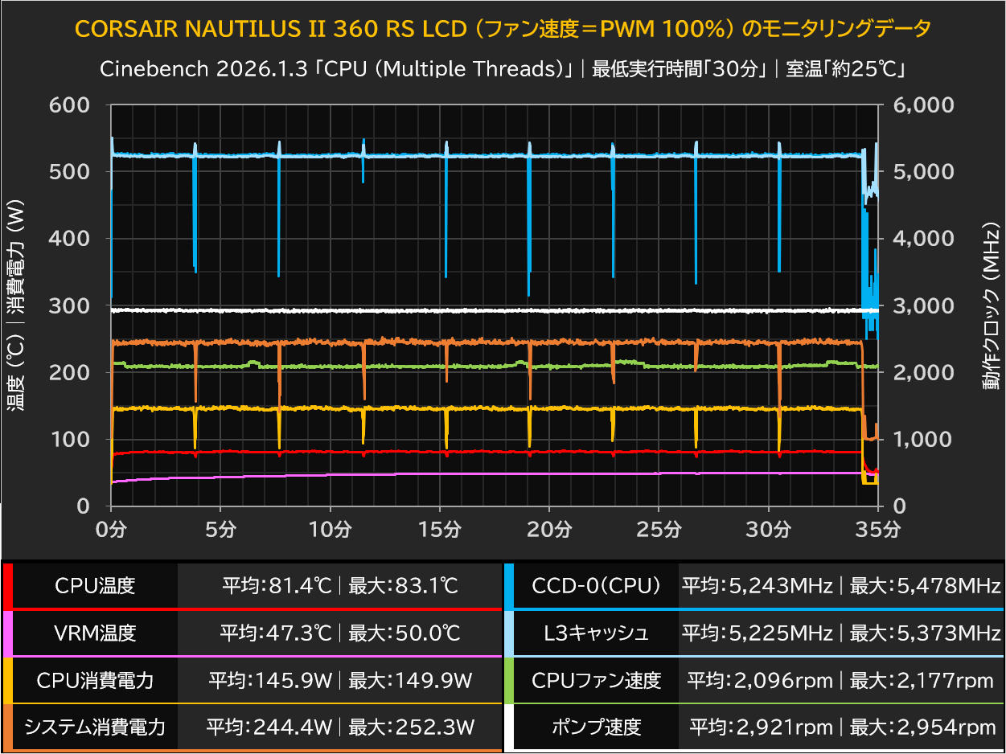Click the 20分 time axis label
Image resolution: width=1006 pixels, height=754 pixels.
click(x=549, y=529)
